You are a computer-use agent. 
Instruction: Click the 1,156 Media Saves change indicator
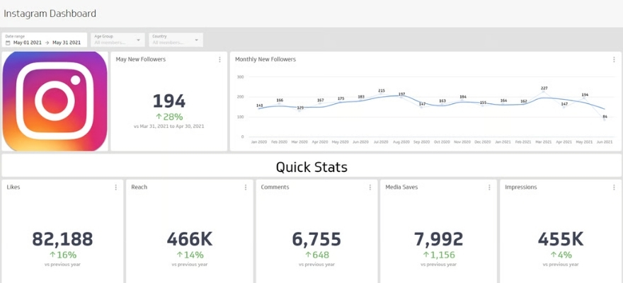439,255
